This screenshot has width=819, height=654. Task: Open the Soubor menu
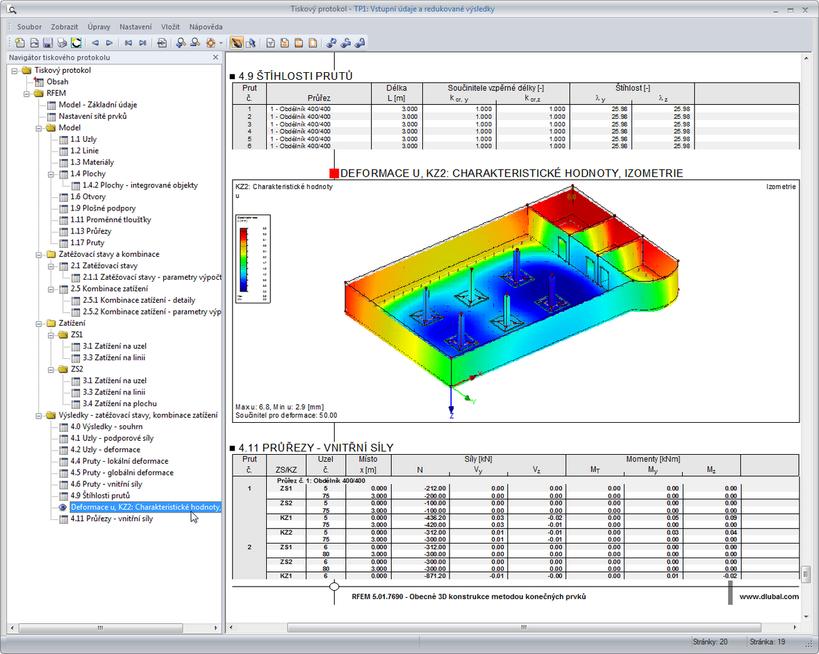pyautogui.click(x=29, y=26)
